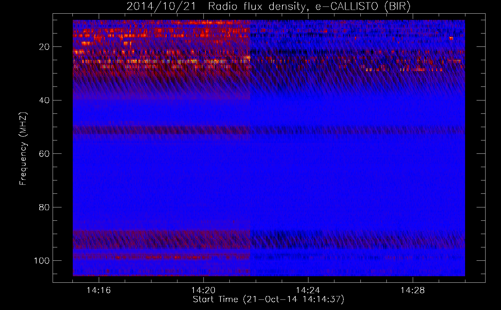Click the 20 frequency tick label

tap(45, 47)
